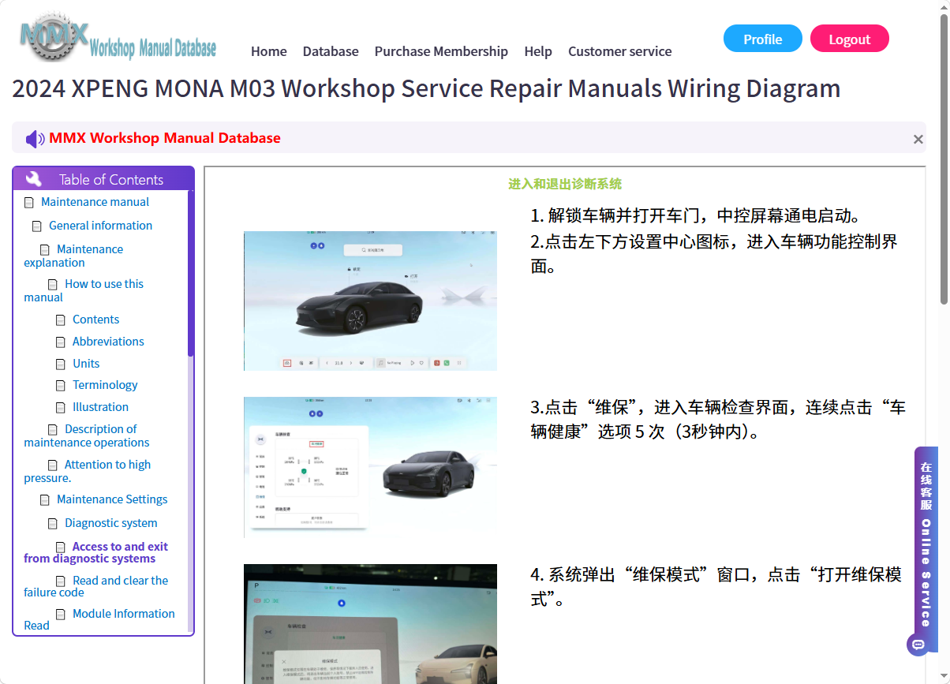The height and width of the screenshot is (684, 950).
Task: Open the Contents entry
Action: pos(95,320)
